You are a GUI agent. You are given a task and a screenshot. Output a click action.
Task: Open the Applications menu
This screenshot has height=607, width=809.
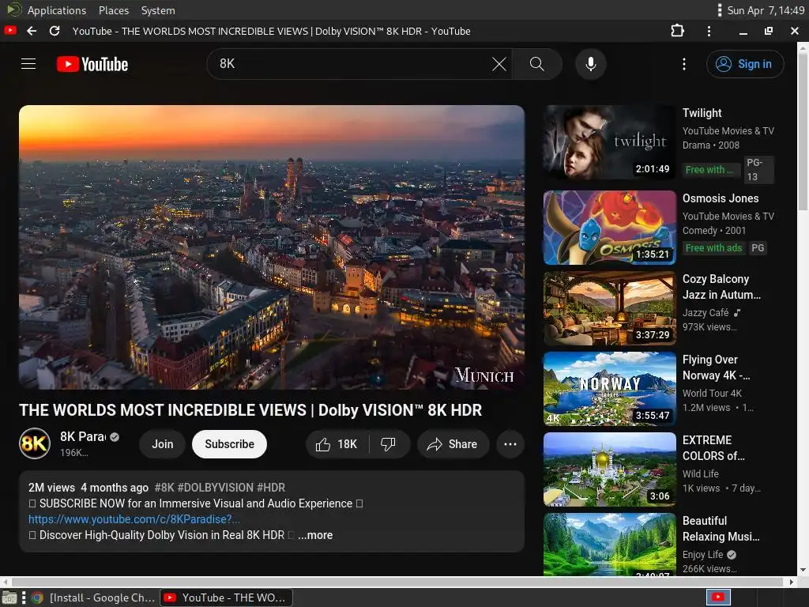tap(57, 10)
